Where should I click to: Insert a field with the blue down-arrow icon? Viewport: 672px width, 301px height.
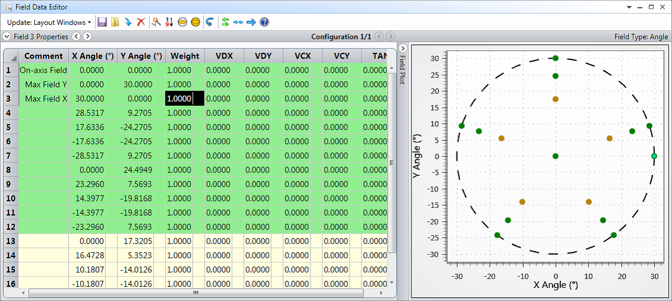pos(128,23)
